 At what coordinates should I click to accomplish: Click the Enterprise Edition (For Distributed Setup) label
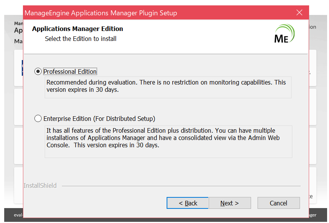point(99,119)
